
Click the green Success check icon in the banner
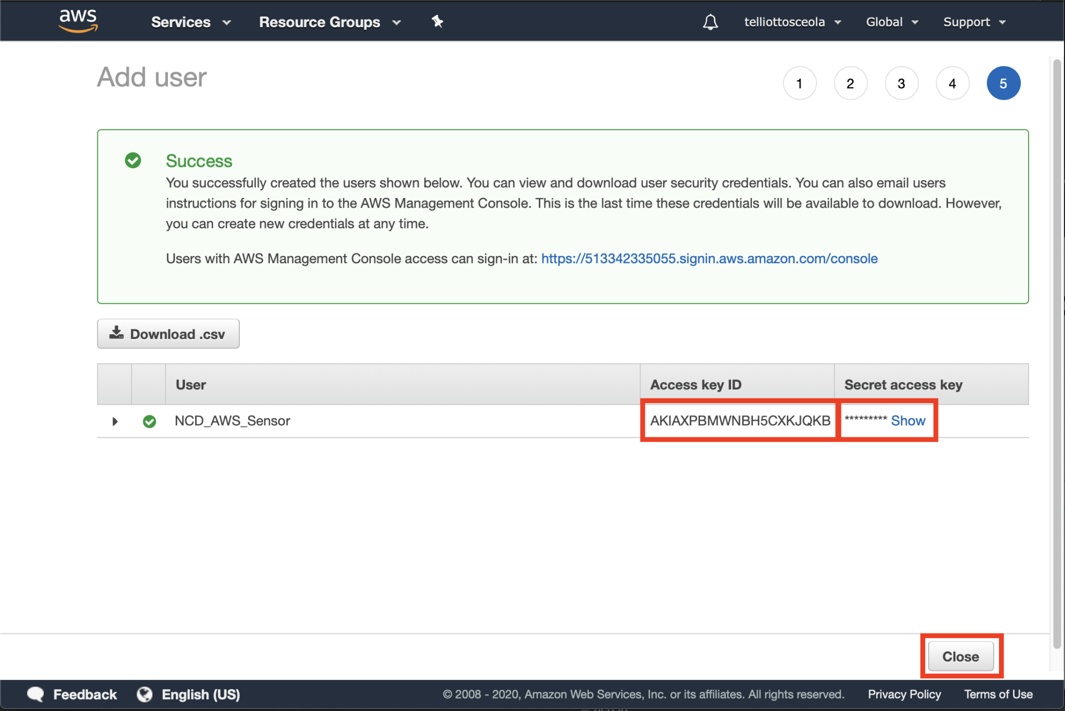[133, 161]
